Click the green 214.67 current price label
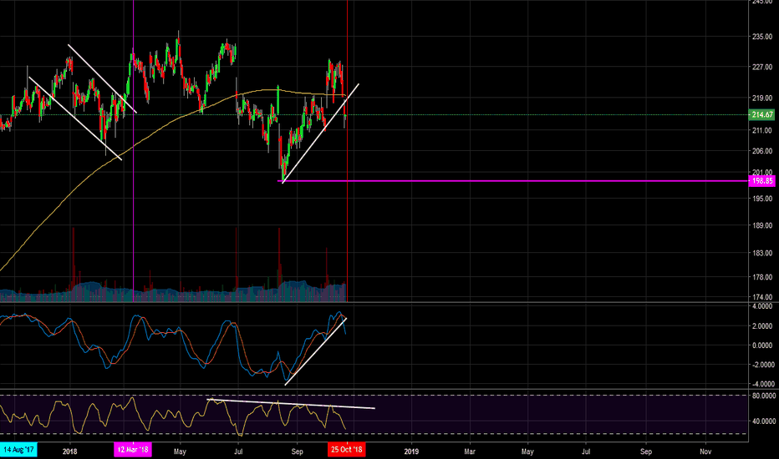This screenshot has width=779, height=459. coord(761,114)
